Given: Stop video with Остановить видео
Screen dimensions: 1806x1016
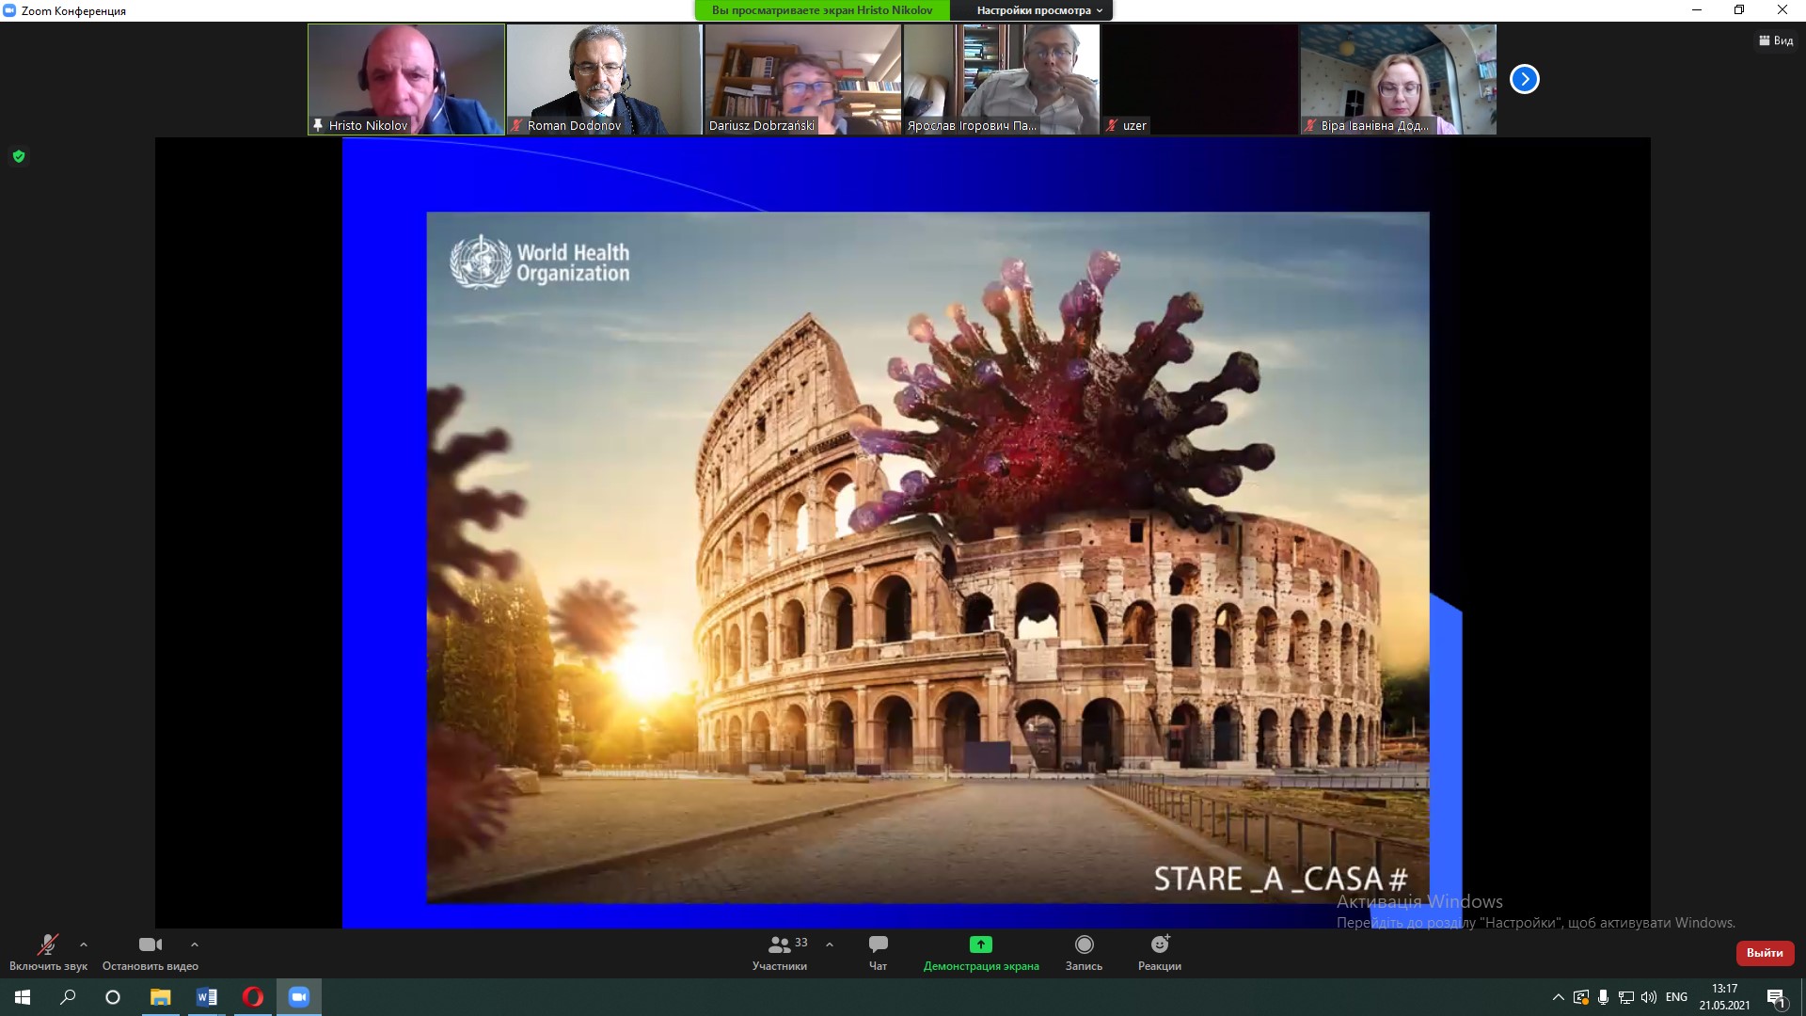Looking at the screenshot, I should (150, 945).
